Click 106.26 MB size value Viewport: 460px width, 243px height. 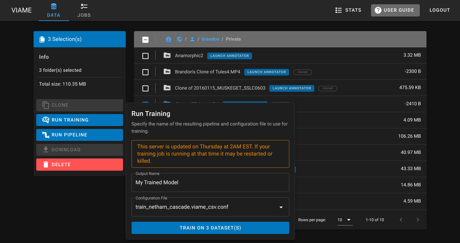point(409,136)
